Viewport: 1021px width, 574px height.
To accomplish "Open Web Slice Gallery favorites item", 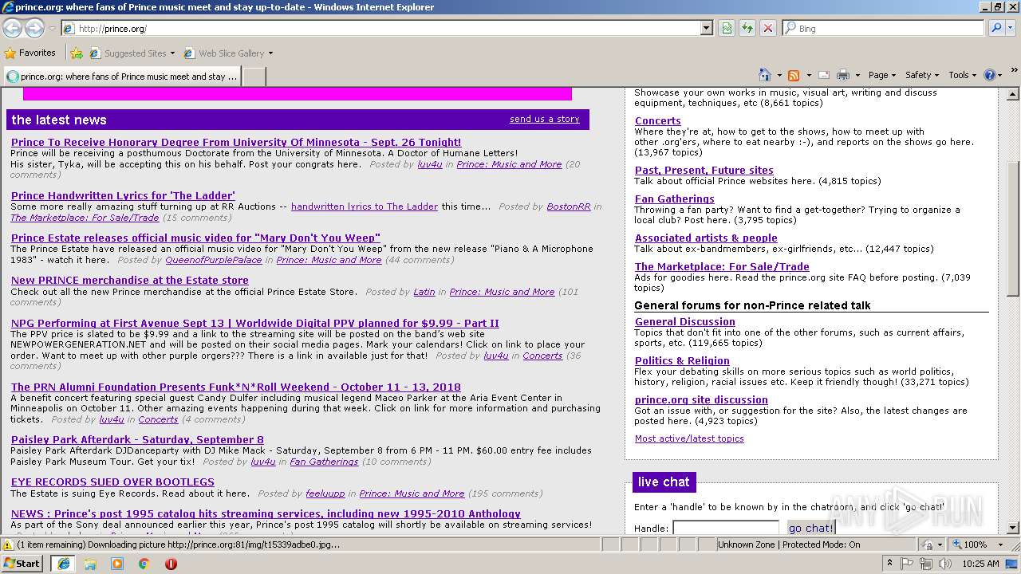I will 228,53.
